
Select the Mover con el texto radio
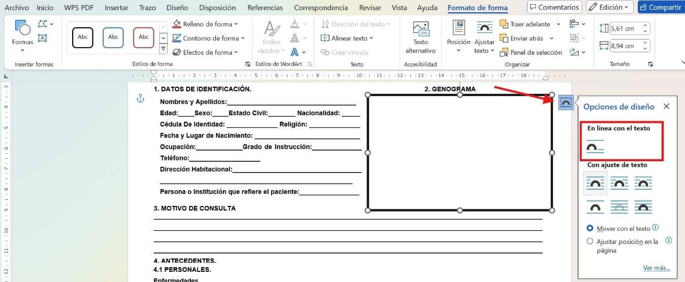click(590, 228)
